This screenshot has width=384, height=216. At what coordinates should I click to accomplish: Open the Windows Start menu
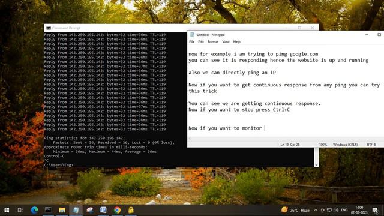coord(7,210)
